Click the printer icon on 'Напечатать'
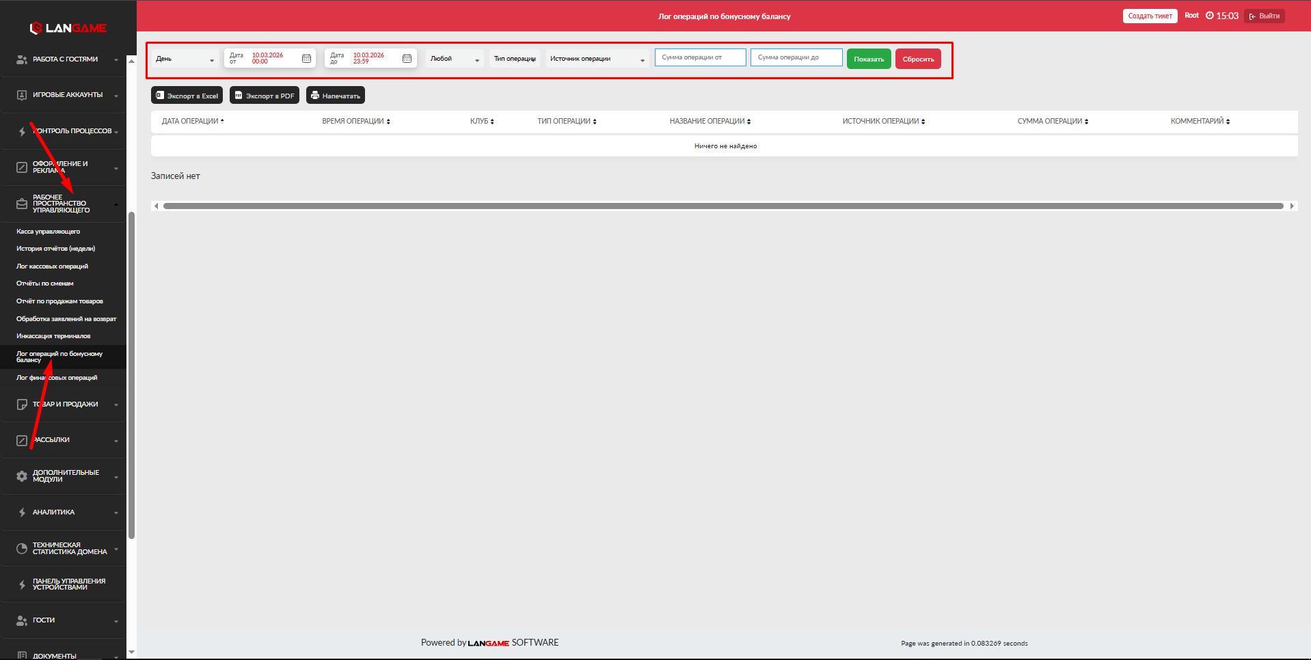Viewport: 1311px width, 660px height. (315, 96)
